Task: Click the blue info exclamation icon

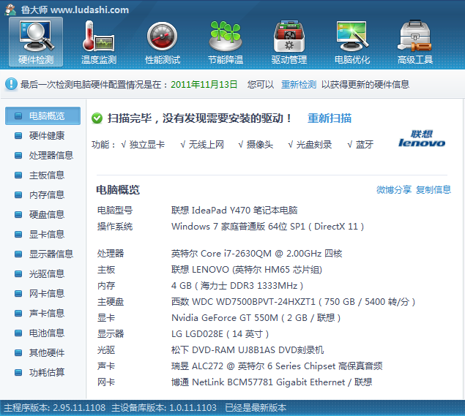Action: [x=11, y=84]
